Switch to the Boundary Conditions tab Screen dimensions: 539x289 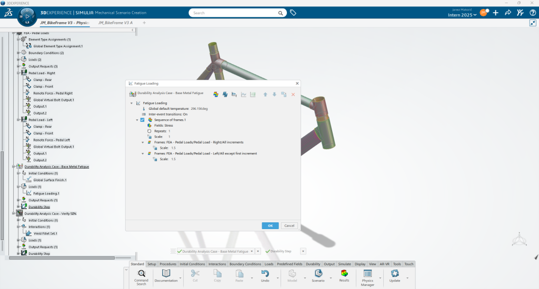[x=245, y=264]
